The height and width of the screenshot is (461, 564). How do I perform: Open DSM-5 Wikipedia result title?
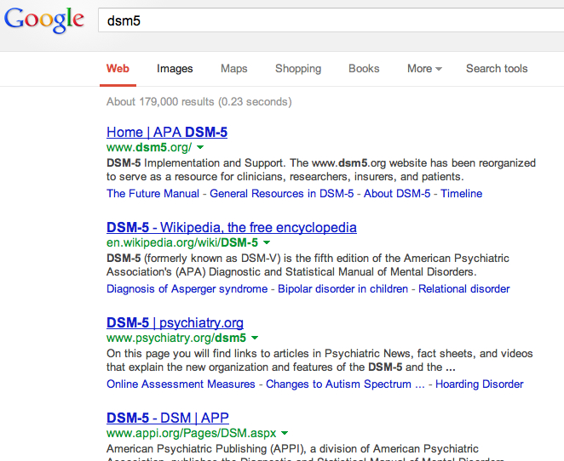232,227
